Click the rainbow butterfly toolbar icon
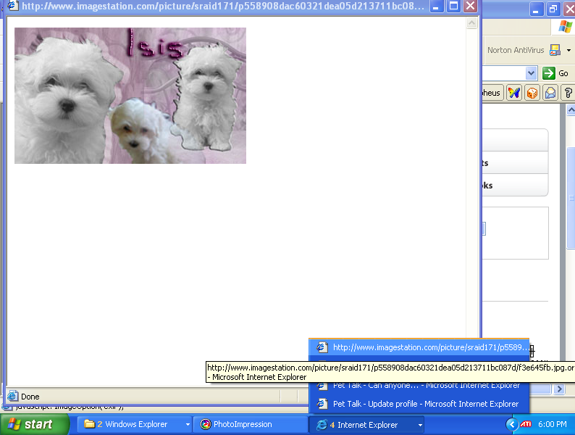Viewport: 575px width, 435px height. [x=513, y=93]
